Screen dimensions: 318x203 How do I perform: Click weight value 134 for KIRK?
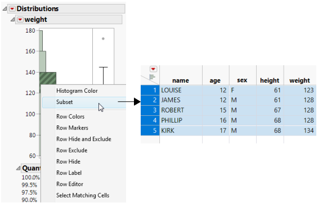coord(300,130)
